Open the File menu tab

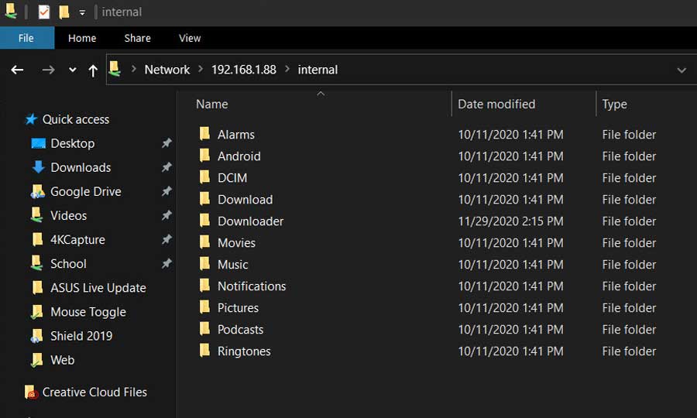pyautogui.click(x=26, y=38)
